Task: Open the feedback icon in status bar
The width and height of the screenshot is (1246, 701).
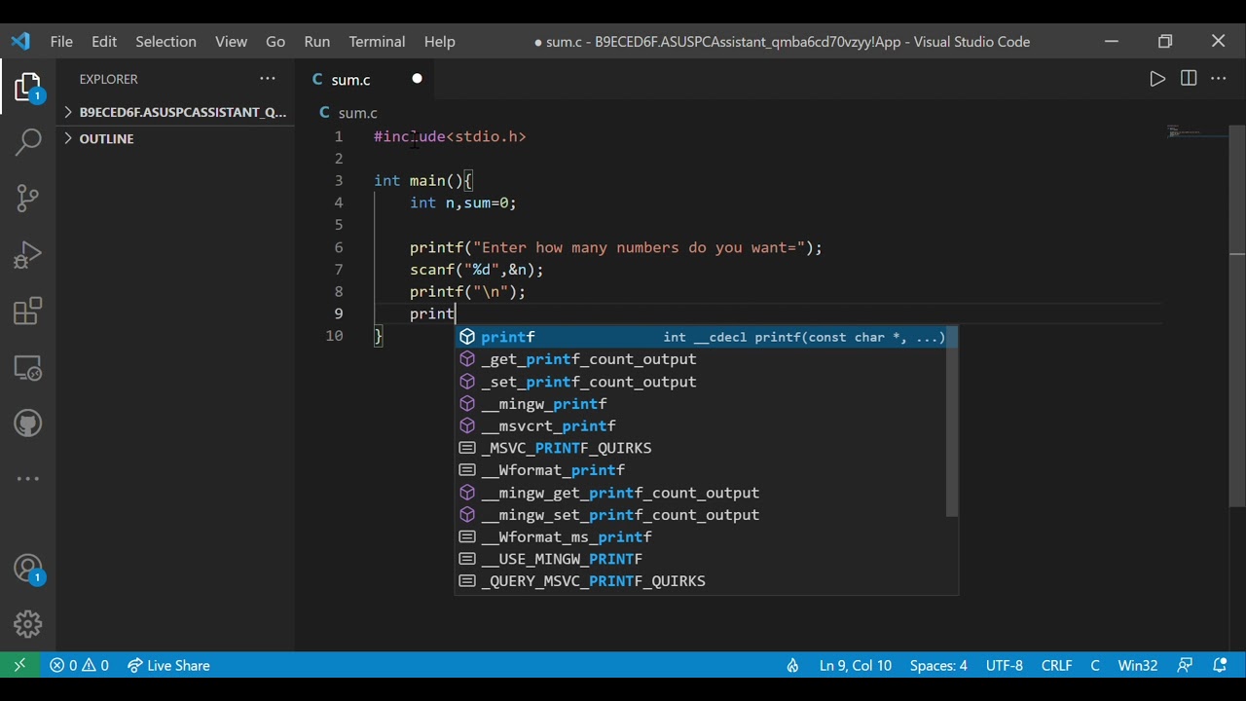Action: pos(1185,666)
